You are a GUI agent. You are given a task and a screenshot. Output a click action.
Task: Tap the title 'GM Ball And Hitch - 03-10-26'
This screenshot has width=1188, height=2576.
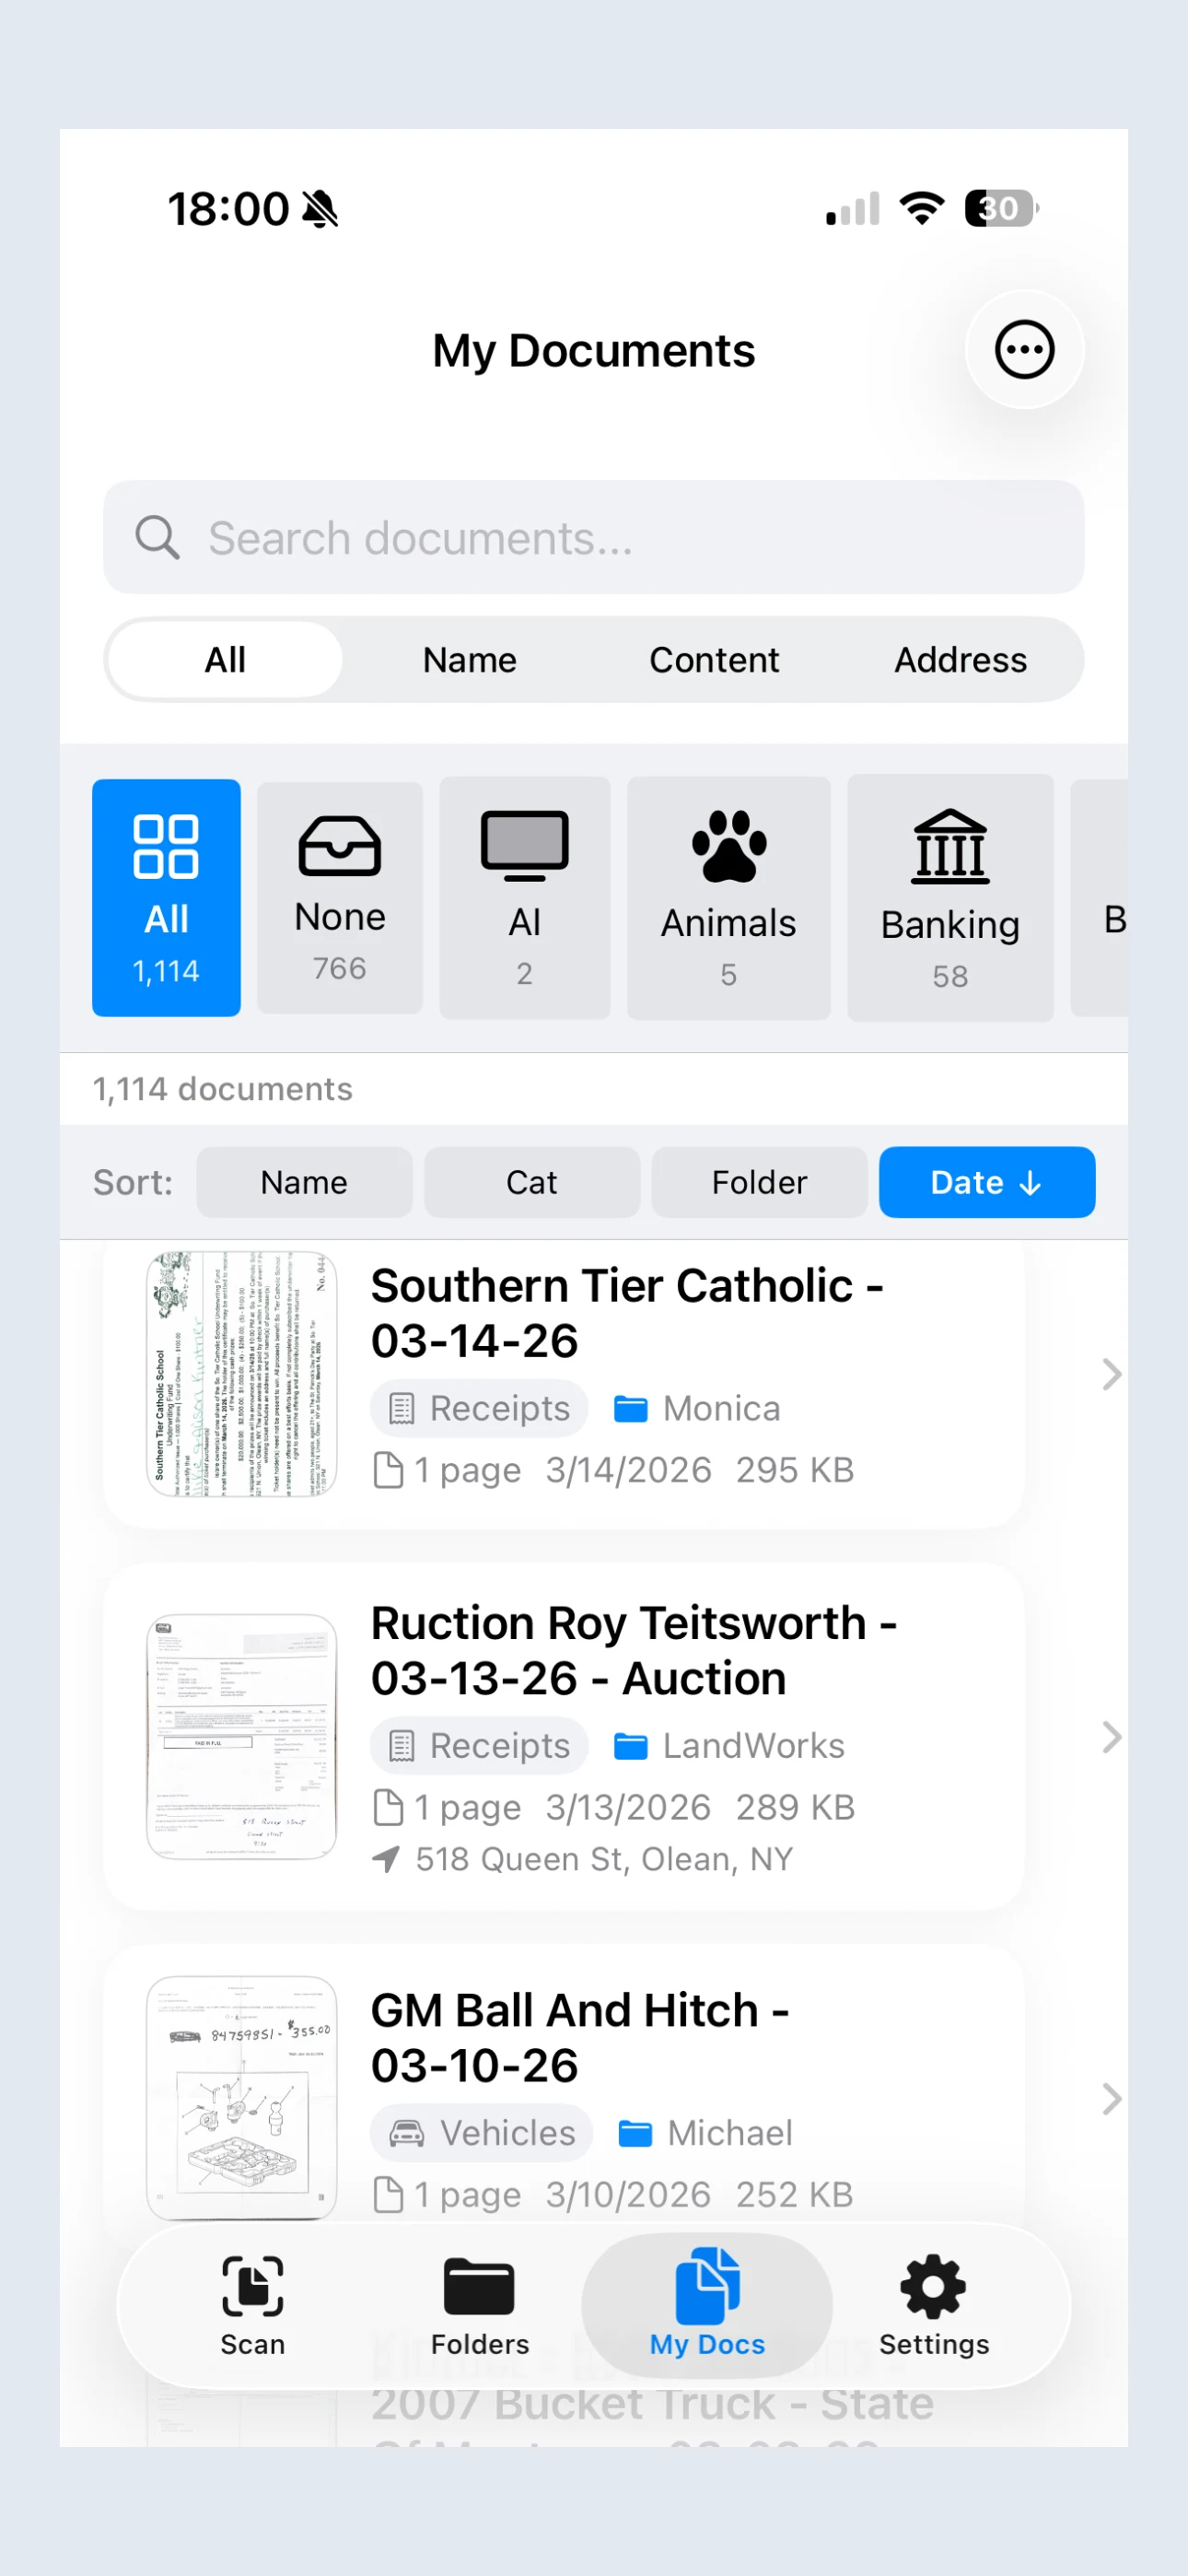point(581,2038)
